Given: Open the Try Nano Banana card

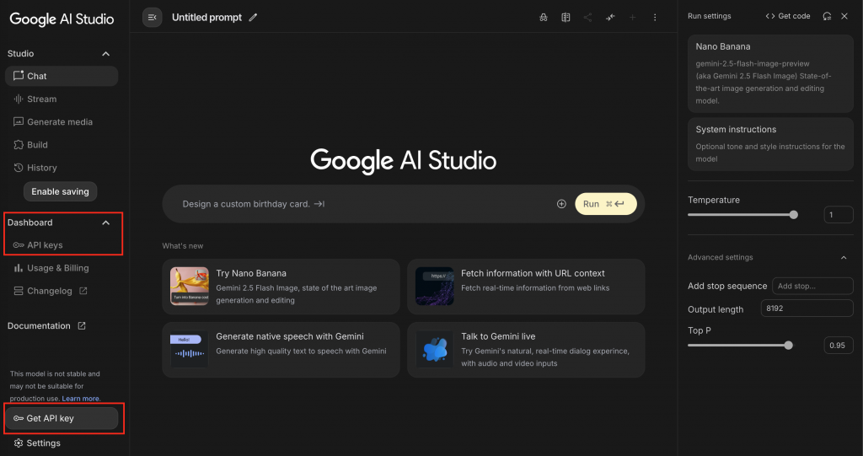Looking at the screenshot, I should [x=281, y=287].
